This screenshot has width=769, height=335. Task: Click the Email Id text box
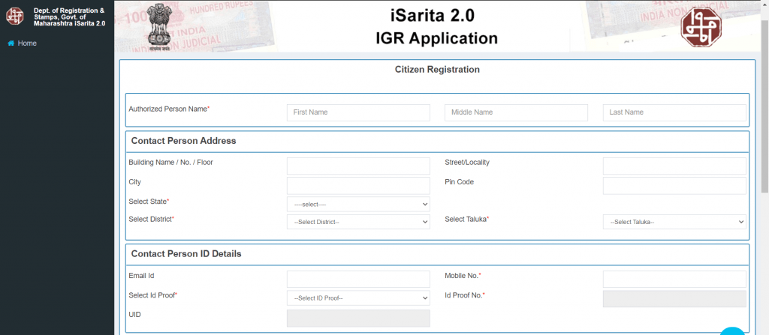tap(358, 279)
